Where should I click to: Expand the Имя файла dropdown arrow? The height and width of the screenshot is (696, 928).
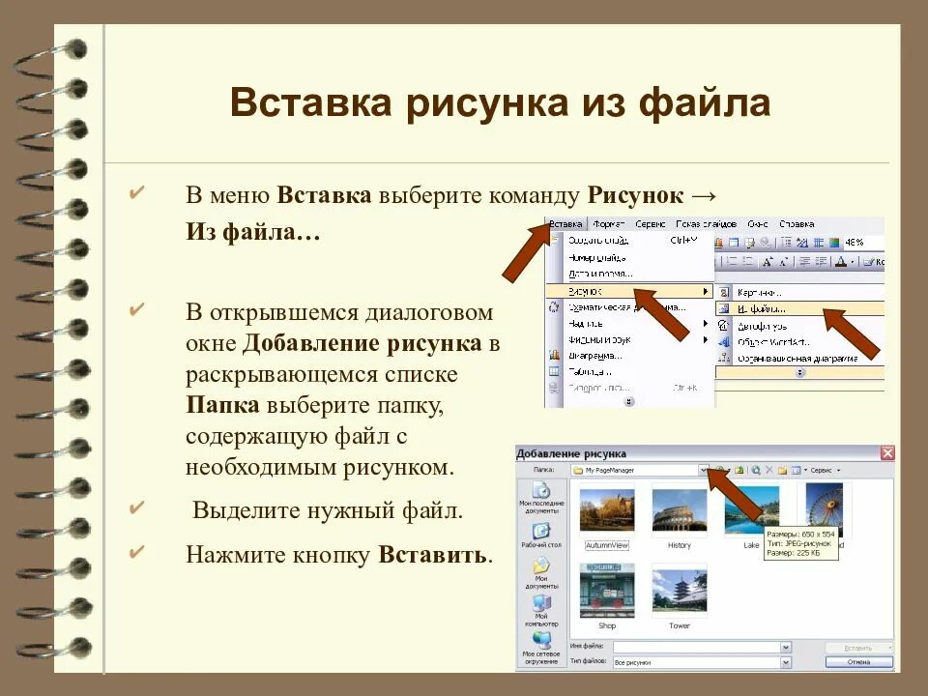point(785,647)
